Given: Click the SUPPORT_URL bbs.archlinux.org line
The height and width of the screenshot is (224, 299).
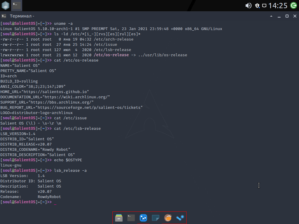Looking at the screenshot, I should pyautogui.click(x=47, y=102).
